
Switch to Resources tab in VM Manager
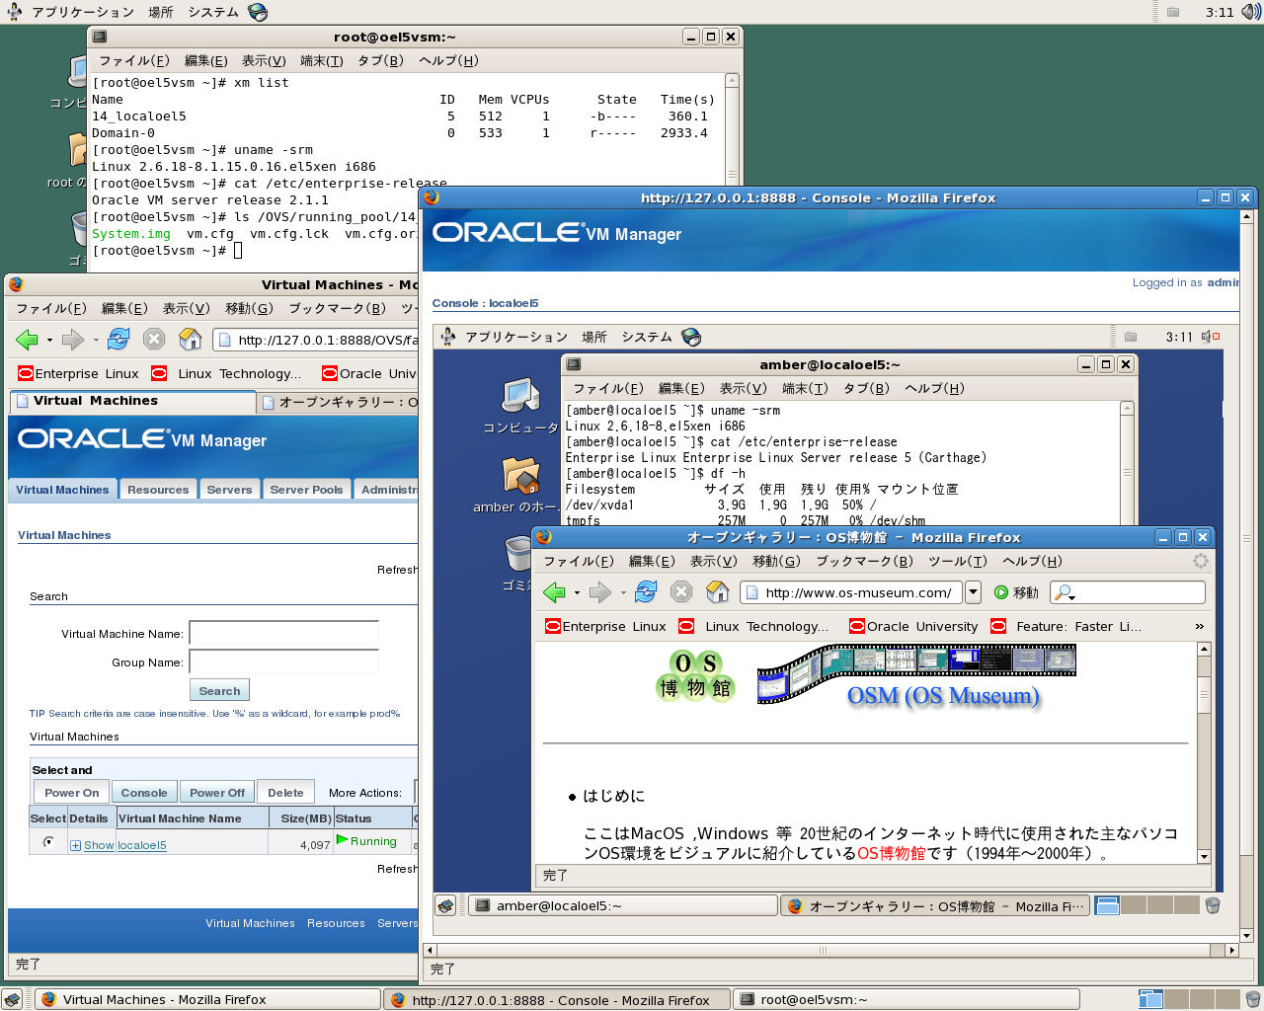[x=158, y=490]
